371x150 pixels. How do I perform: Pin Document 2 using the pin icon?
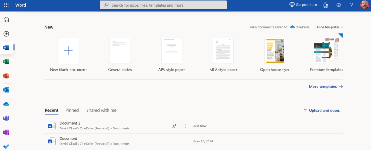[174, 126]
